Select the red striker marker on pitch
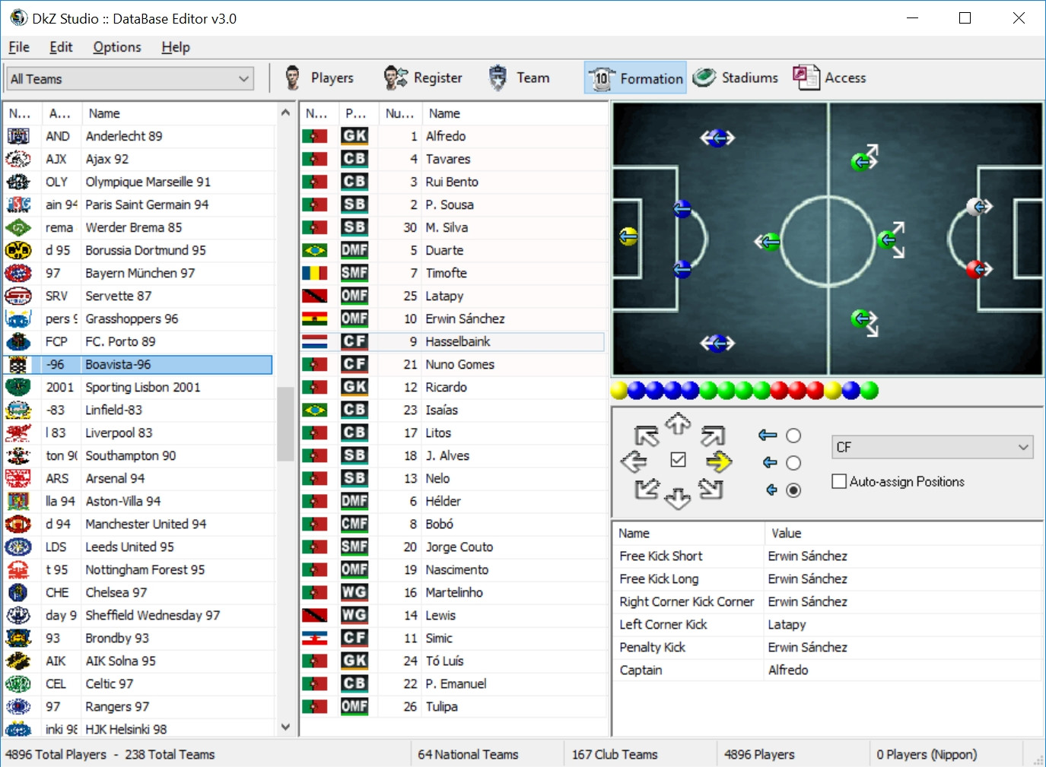The height and width of the screenshot is (767, 1046). pos(976,269)
